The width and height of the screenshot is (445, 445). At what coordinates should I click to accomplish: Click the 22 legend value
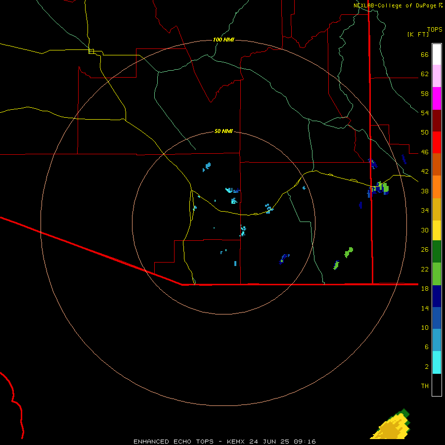tap(425, 269)
